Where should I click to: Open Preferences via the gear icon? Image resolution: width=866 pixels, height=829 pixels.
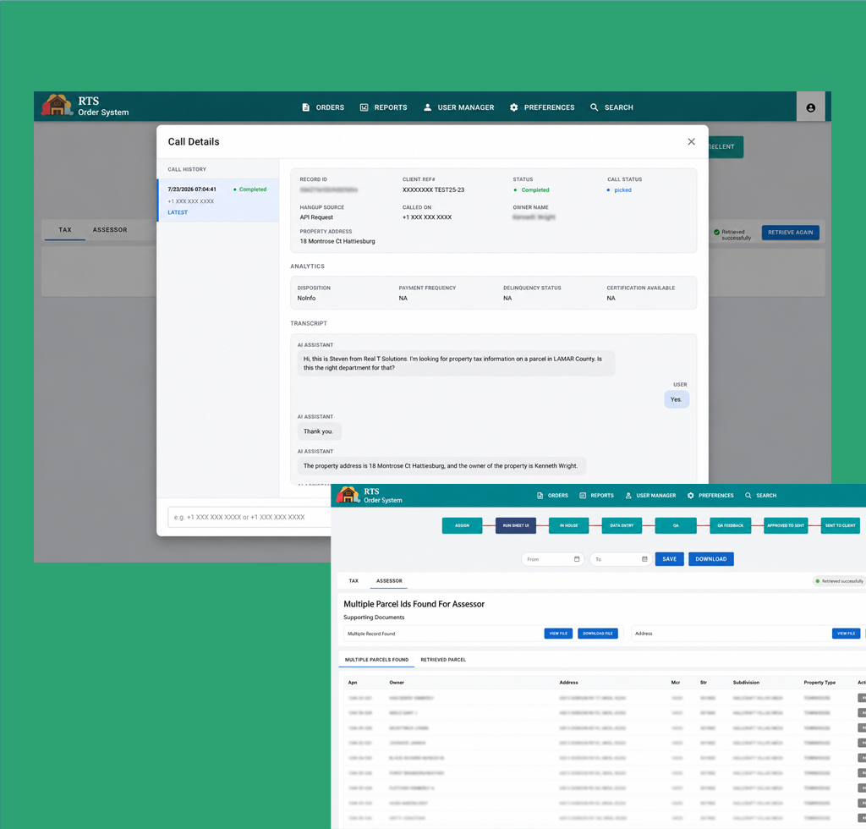[513, 107]
